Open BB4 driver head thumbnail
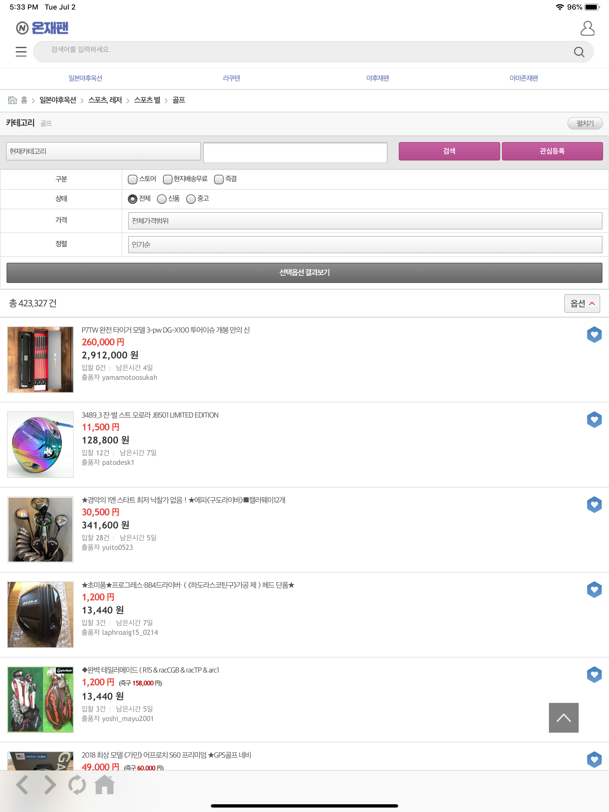The height and width of the screenshot is (812, 609). [40, 615]
